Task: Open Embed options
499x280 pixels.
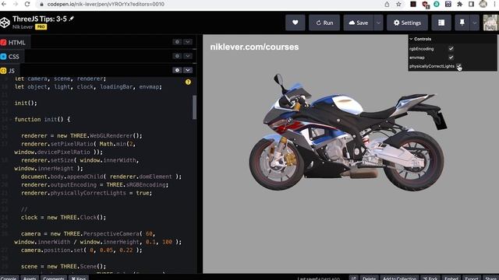Action: (x=451, y=278)
